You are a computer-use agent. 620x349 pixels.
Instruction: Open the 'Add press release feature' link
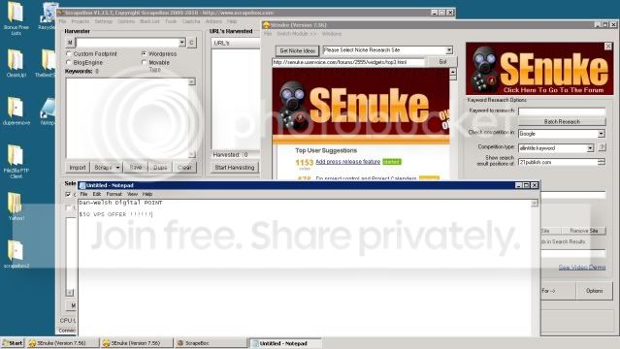pyautogui.click(x=347, y=162)
